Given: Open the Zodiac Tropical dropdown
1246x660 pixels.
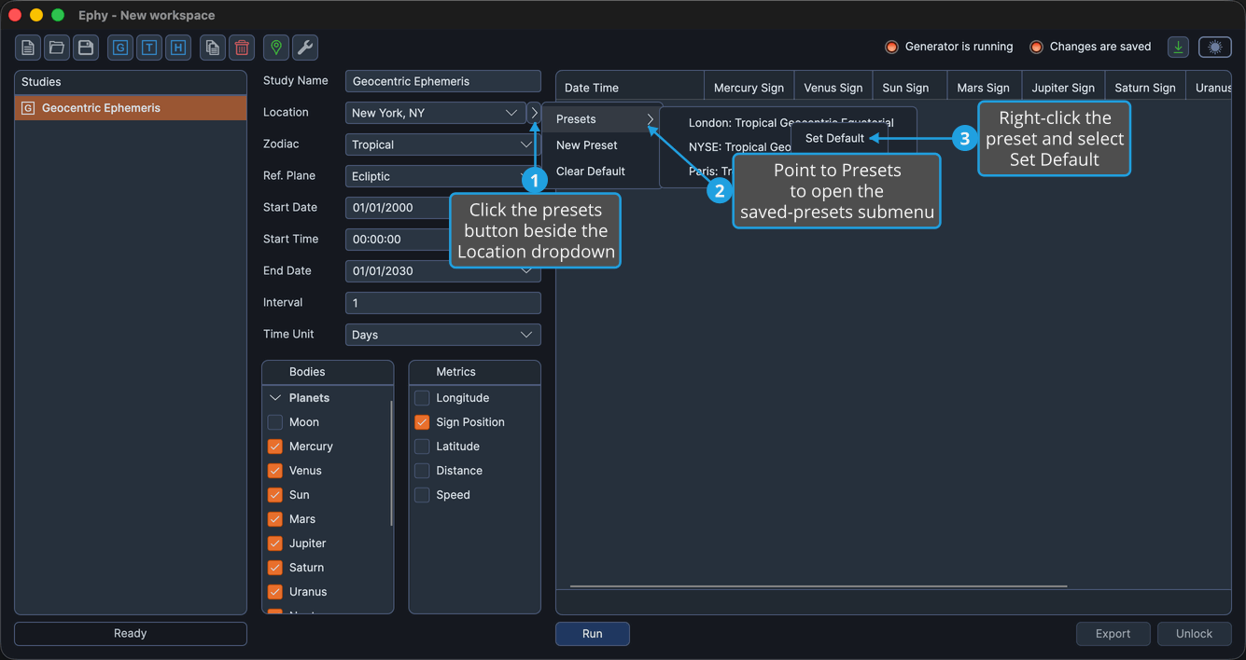Looking at the screenshot, I should tap(442, 144).
